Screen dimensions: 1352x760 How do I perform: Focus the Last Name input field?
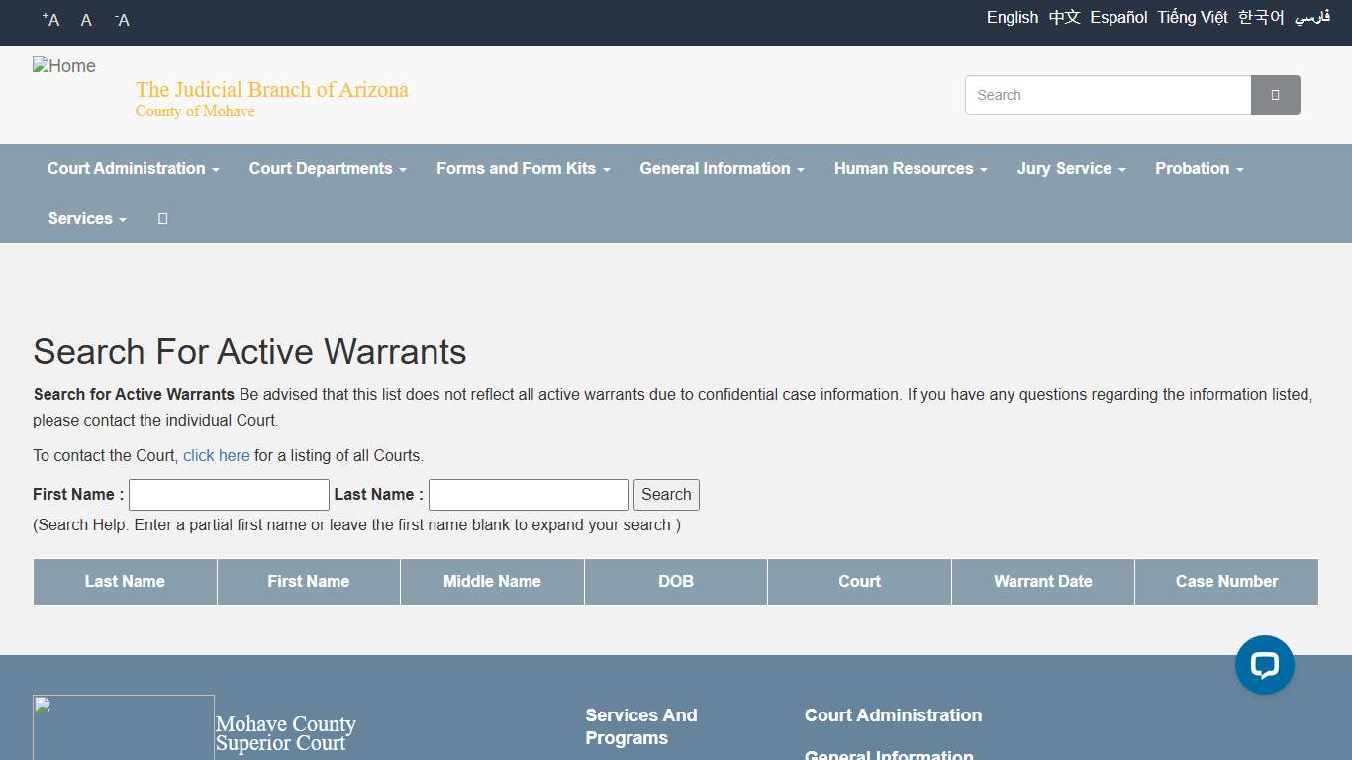pyautogui.click(x=529, y=495)
